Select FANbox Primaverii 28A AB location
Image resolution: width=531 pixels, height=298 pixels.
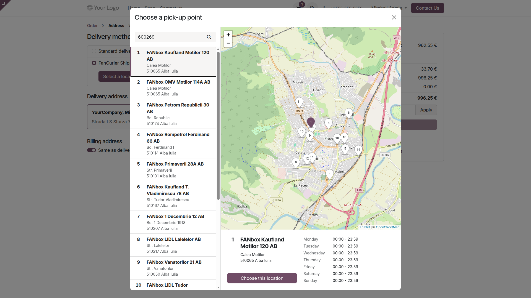click(x=173, y=170)
